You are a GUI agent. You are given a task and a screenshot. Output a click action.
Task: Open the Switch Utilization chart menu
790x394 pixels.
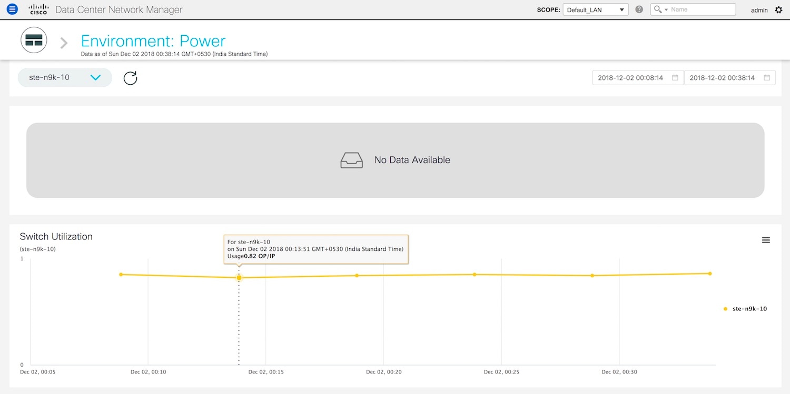coord(766,240)
